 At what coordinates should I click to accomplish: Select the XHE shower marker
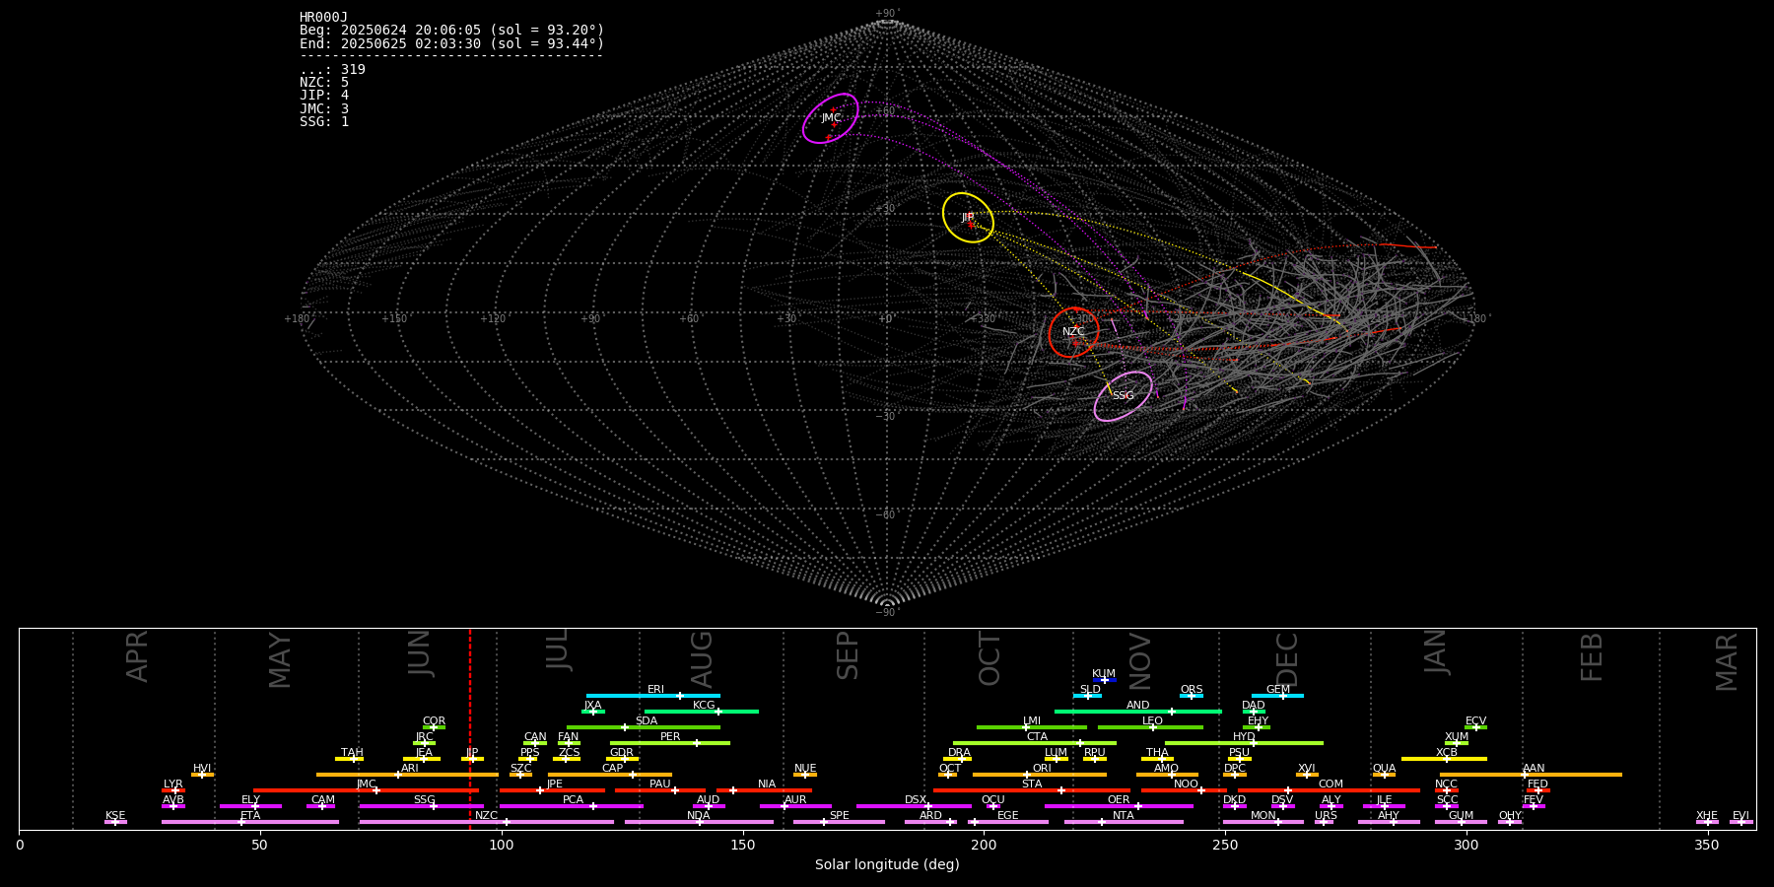click(x=1707, y=822)
